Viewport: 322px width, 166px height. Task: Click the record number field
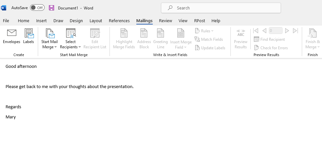click(275, 31)
